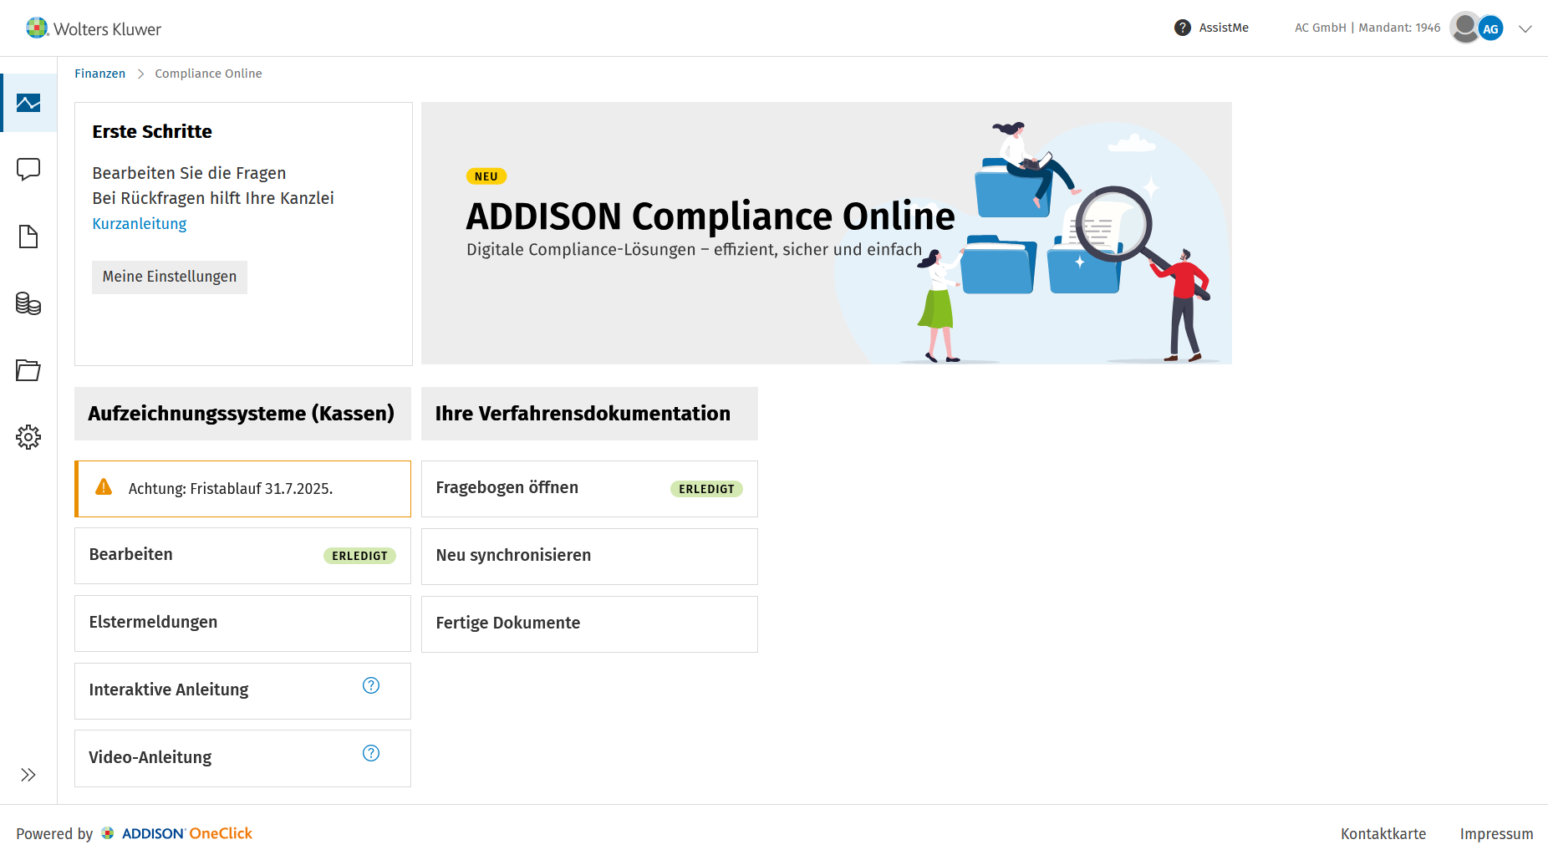Viewport: 1548px width, 855px height.
Task: Click the ADDISON Compliance Online banner
Action: point(826,233)
